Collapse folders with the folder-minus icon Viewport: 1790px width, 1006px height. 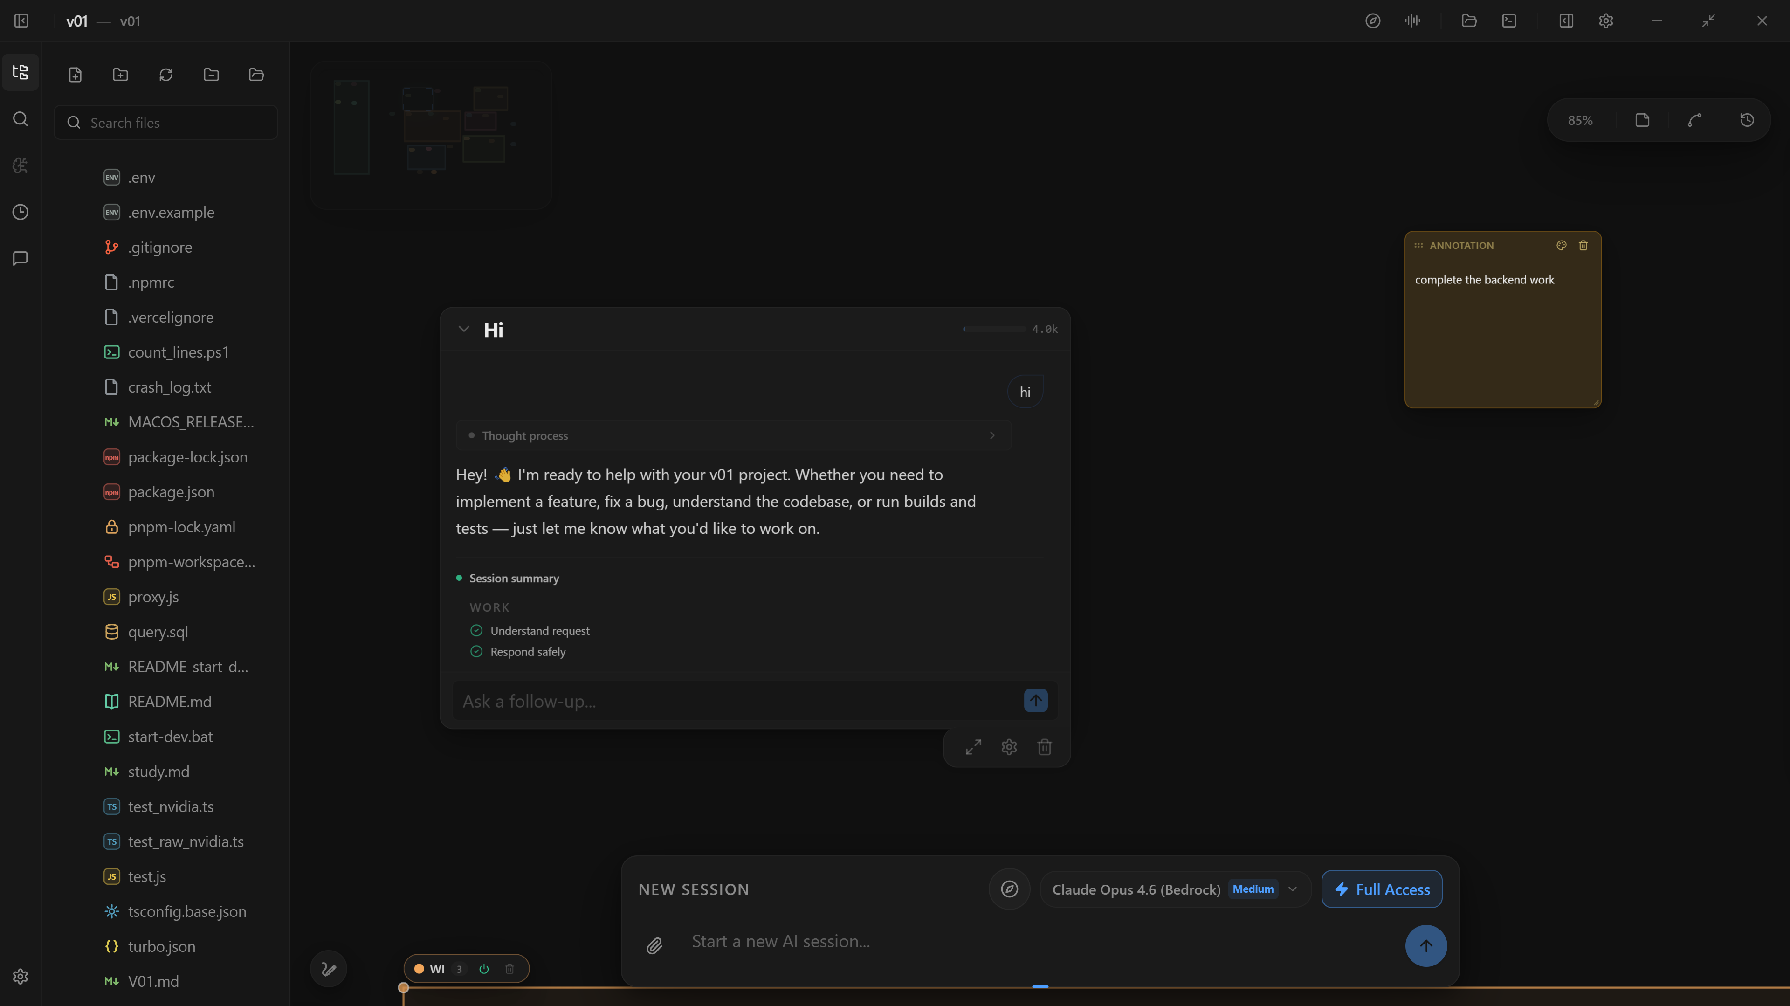point(211,74)
